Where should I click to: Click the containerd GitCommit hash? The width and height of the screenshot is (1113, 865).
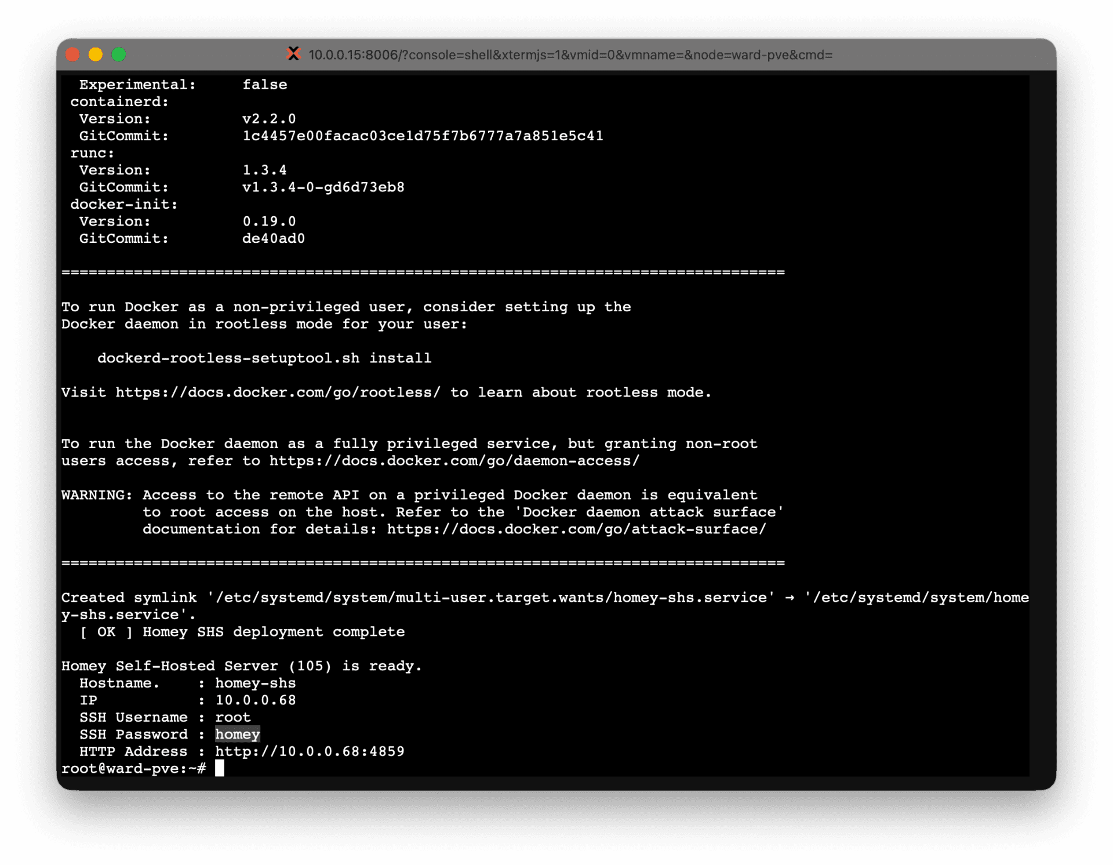click(423, 136)
